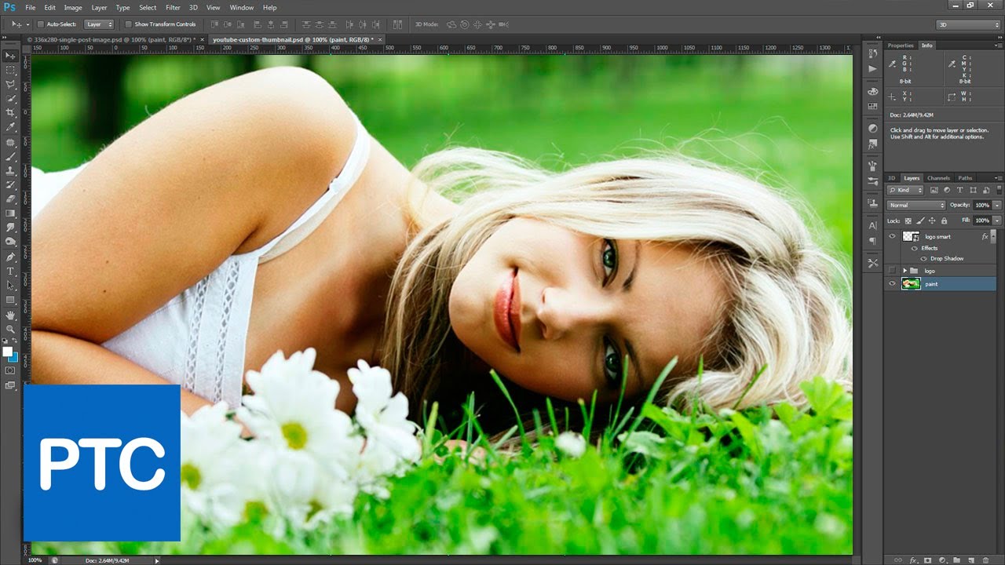Viewport: 1005px width, 565px height.
Task: Toggle Quick Mask mode icon
Action: coord(10,370)
